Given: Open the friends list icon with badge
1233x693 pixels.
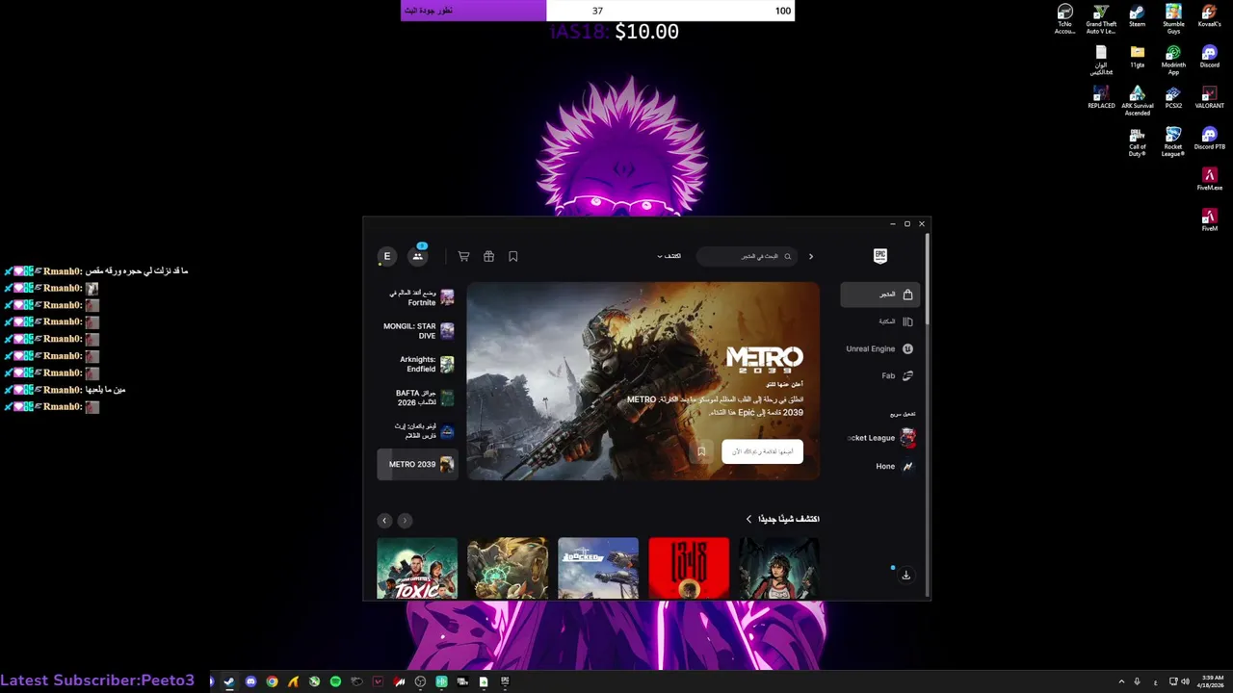Looking at the screenshot, I should pos(417,255).
